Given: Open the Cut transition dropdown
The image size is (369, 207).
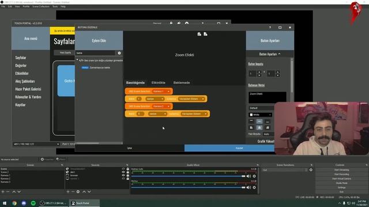Looking at the screenshot, I should [285, 170].
